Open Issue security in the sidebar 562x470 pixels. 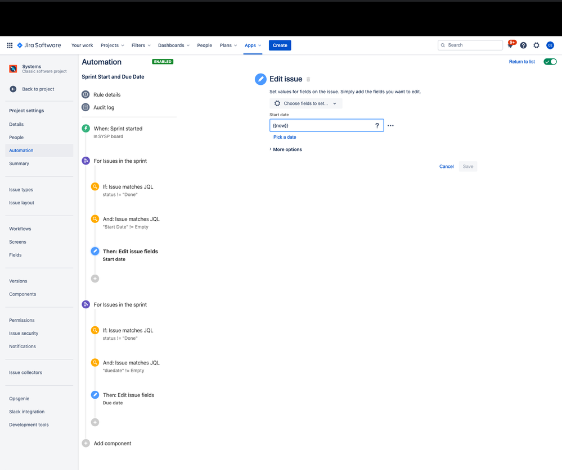(x=24, y=334)
